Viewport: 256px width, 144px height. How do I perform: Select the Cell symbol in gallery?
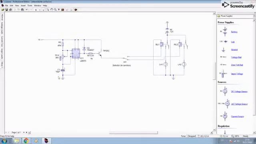tap(226, 42)
